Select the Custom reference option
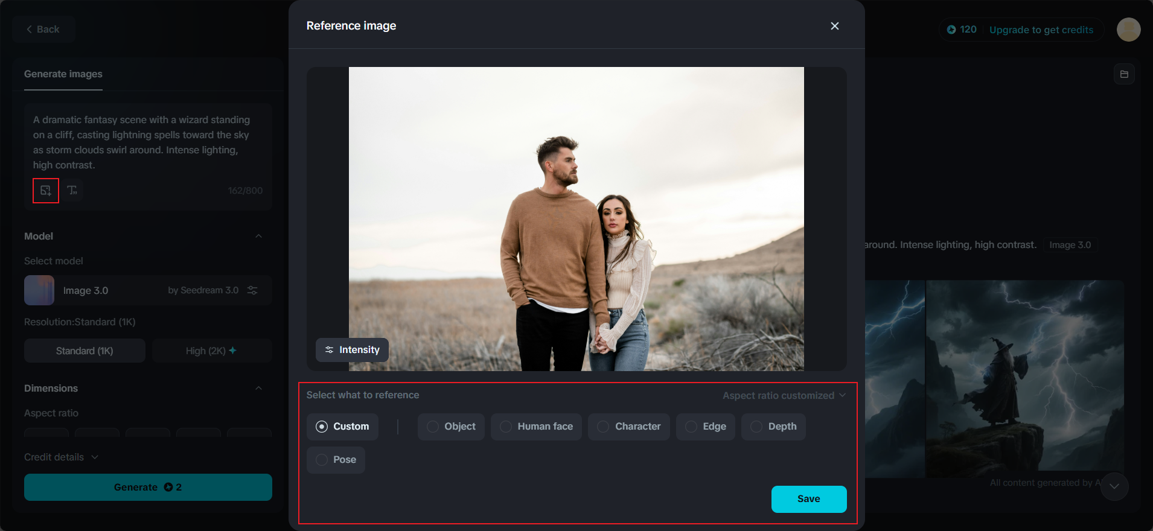Screen dimensions: 1153x531 click(x=342, y=427)
